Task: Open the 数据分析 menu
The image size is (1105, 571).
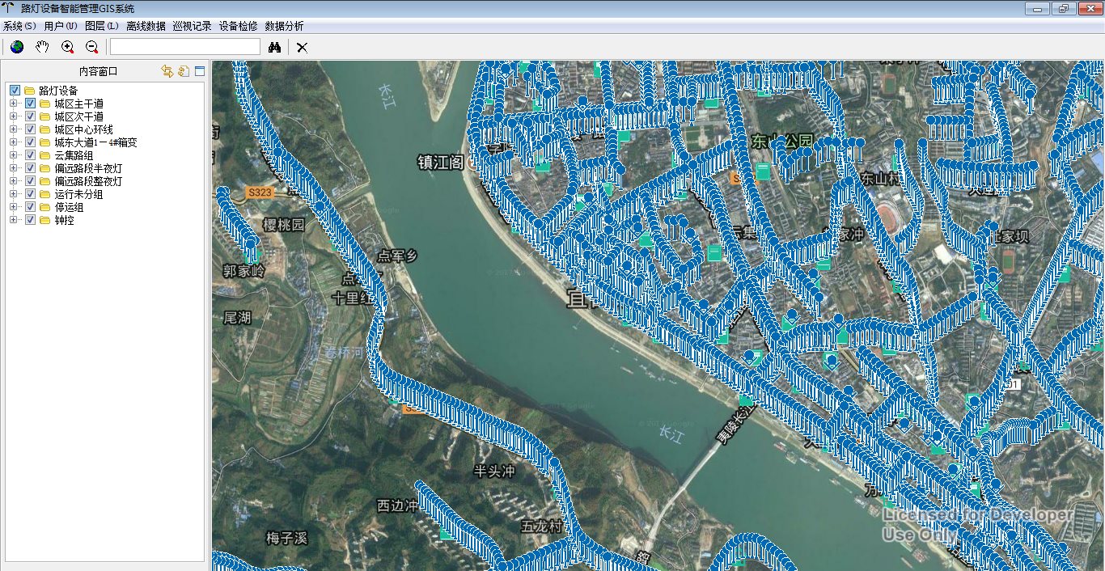Action: (284, 26)
